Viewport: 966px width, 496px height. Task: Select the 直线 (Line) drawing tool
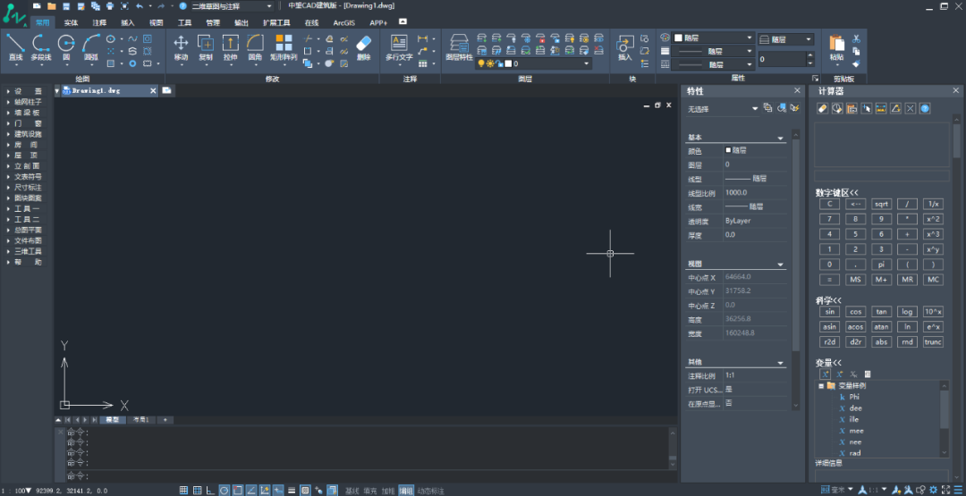click(15, 46)
